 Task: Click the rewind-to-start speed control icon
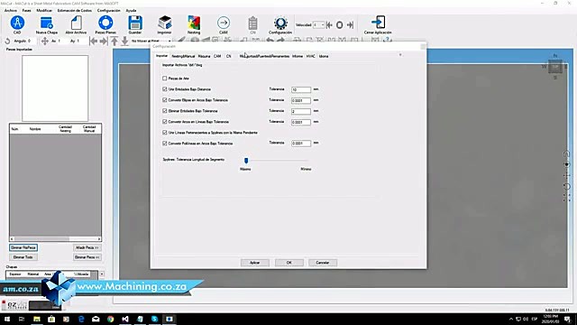point(329,25)
